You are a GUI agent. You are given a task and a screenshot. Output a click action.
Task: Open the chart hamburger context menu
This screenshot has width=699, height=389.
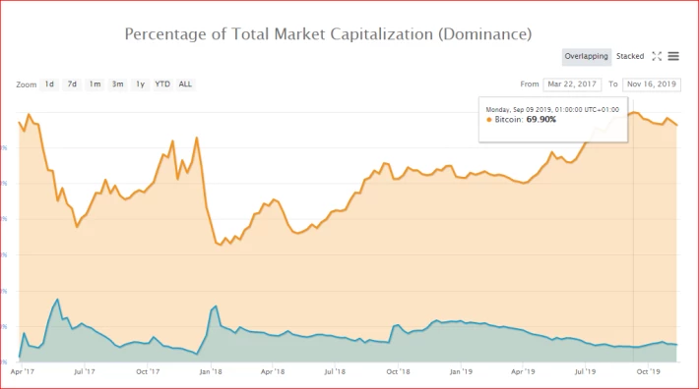pyautogui.click(x=673, y=56)
